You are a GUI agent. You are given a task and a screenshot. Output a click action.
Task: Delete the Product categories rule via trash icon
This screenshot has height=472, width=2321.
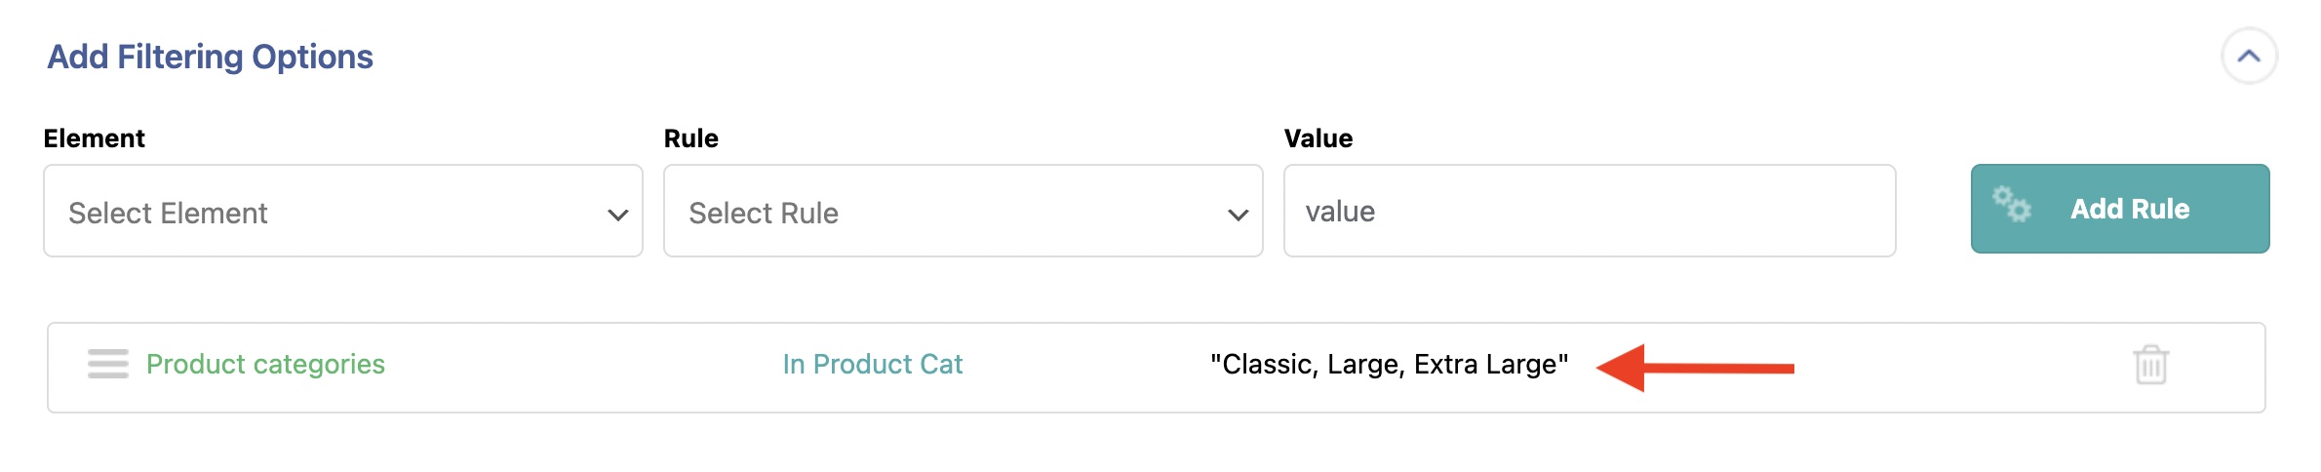(x=2150, y=366)
